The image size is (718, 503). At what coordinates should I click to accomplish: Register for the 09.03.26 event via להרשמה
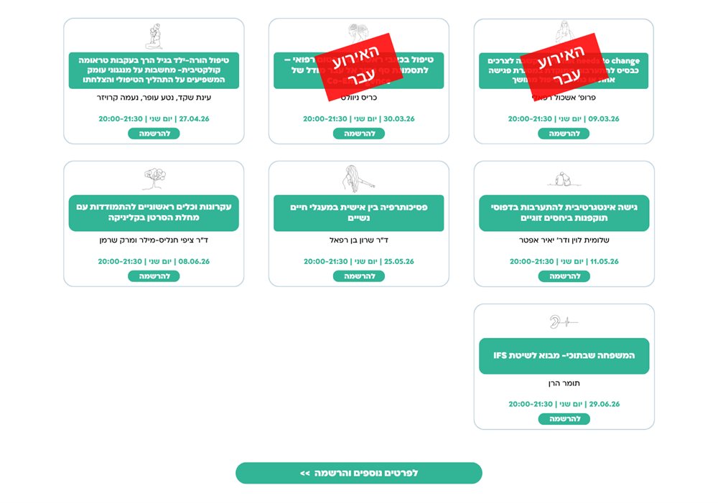564,133
